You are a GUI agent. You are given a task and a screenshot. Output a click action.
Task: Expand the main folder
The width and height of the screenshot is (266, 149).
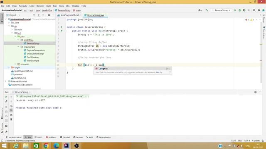(x=12, y=29)
